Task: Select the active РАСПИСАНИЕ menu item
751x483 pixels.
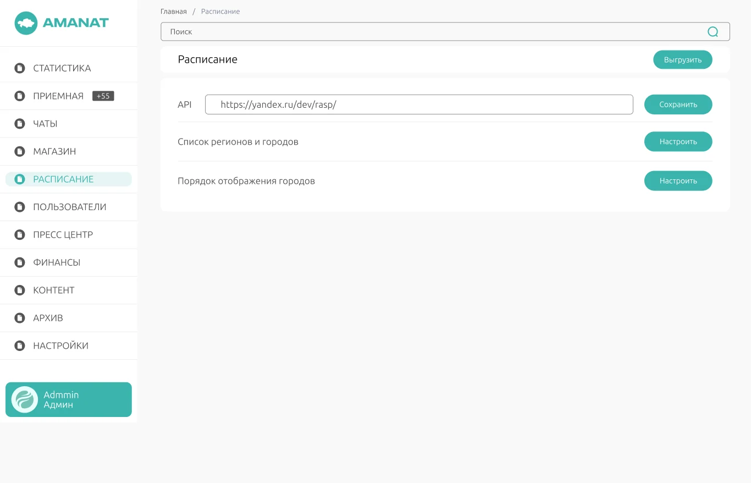Action: tap(69, 179)
